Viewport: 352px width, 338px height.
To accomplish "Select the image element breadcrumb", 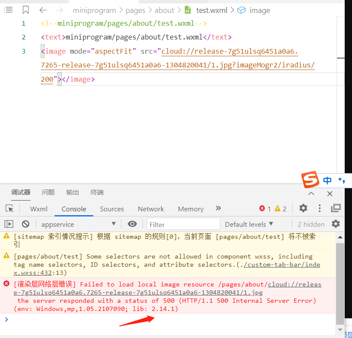I will tap(260, 10).
